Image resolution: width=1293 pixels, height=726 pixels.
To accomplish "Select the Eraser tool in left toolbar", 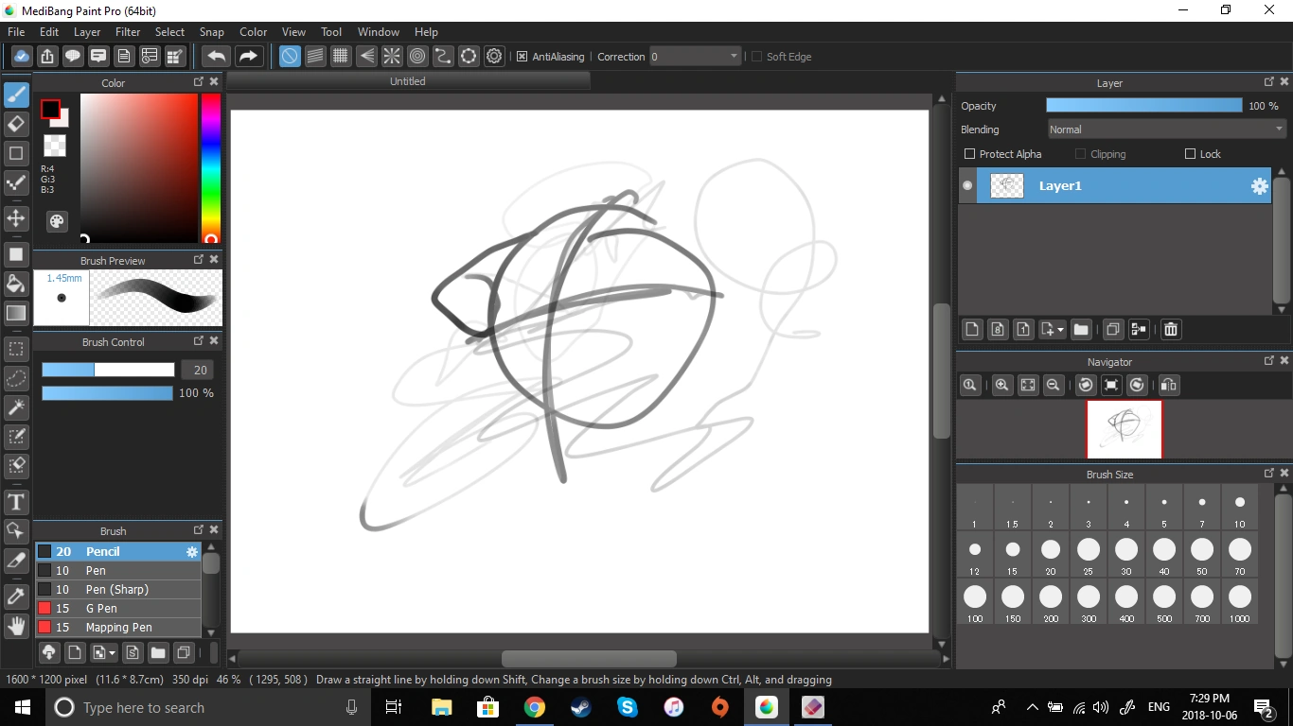I will coord(16,124).
